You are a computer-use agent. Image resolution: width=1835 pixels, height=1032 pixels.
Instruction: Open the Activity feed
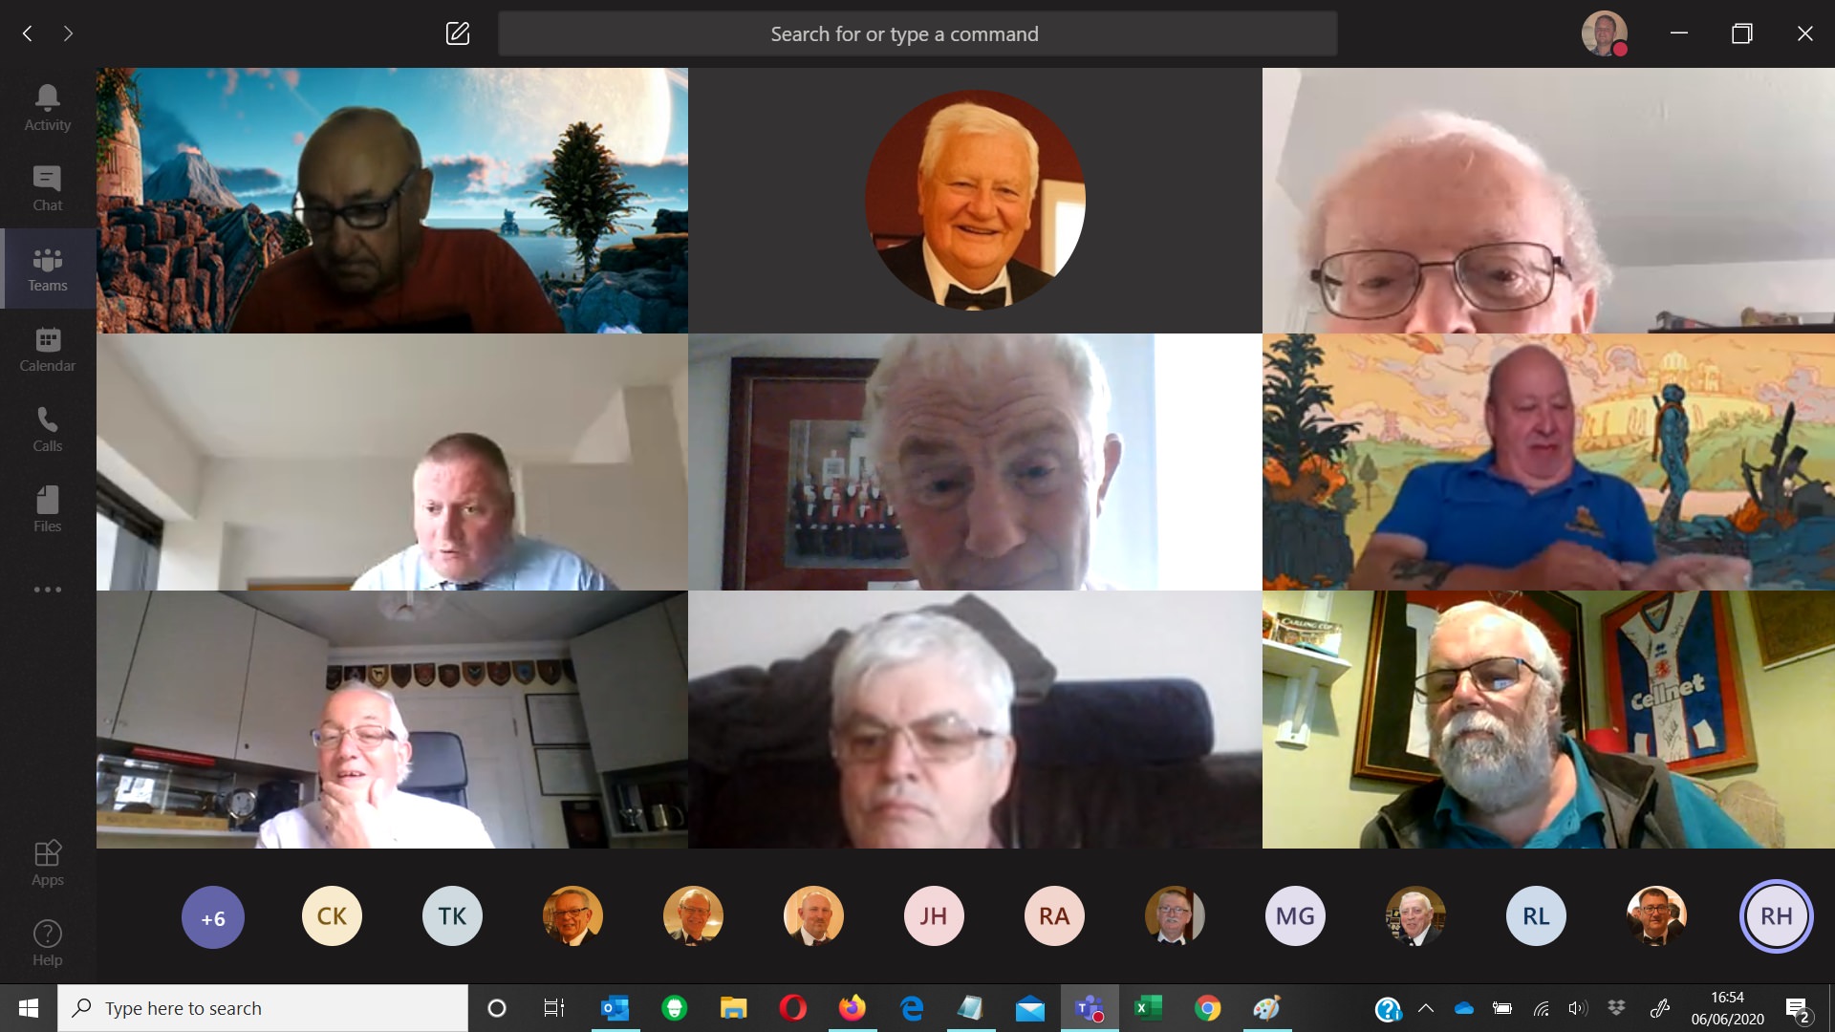[47, 107]
